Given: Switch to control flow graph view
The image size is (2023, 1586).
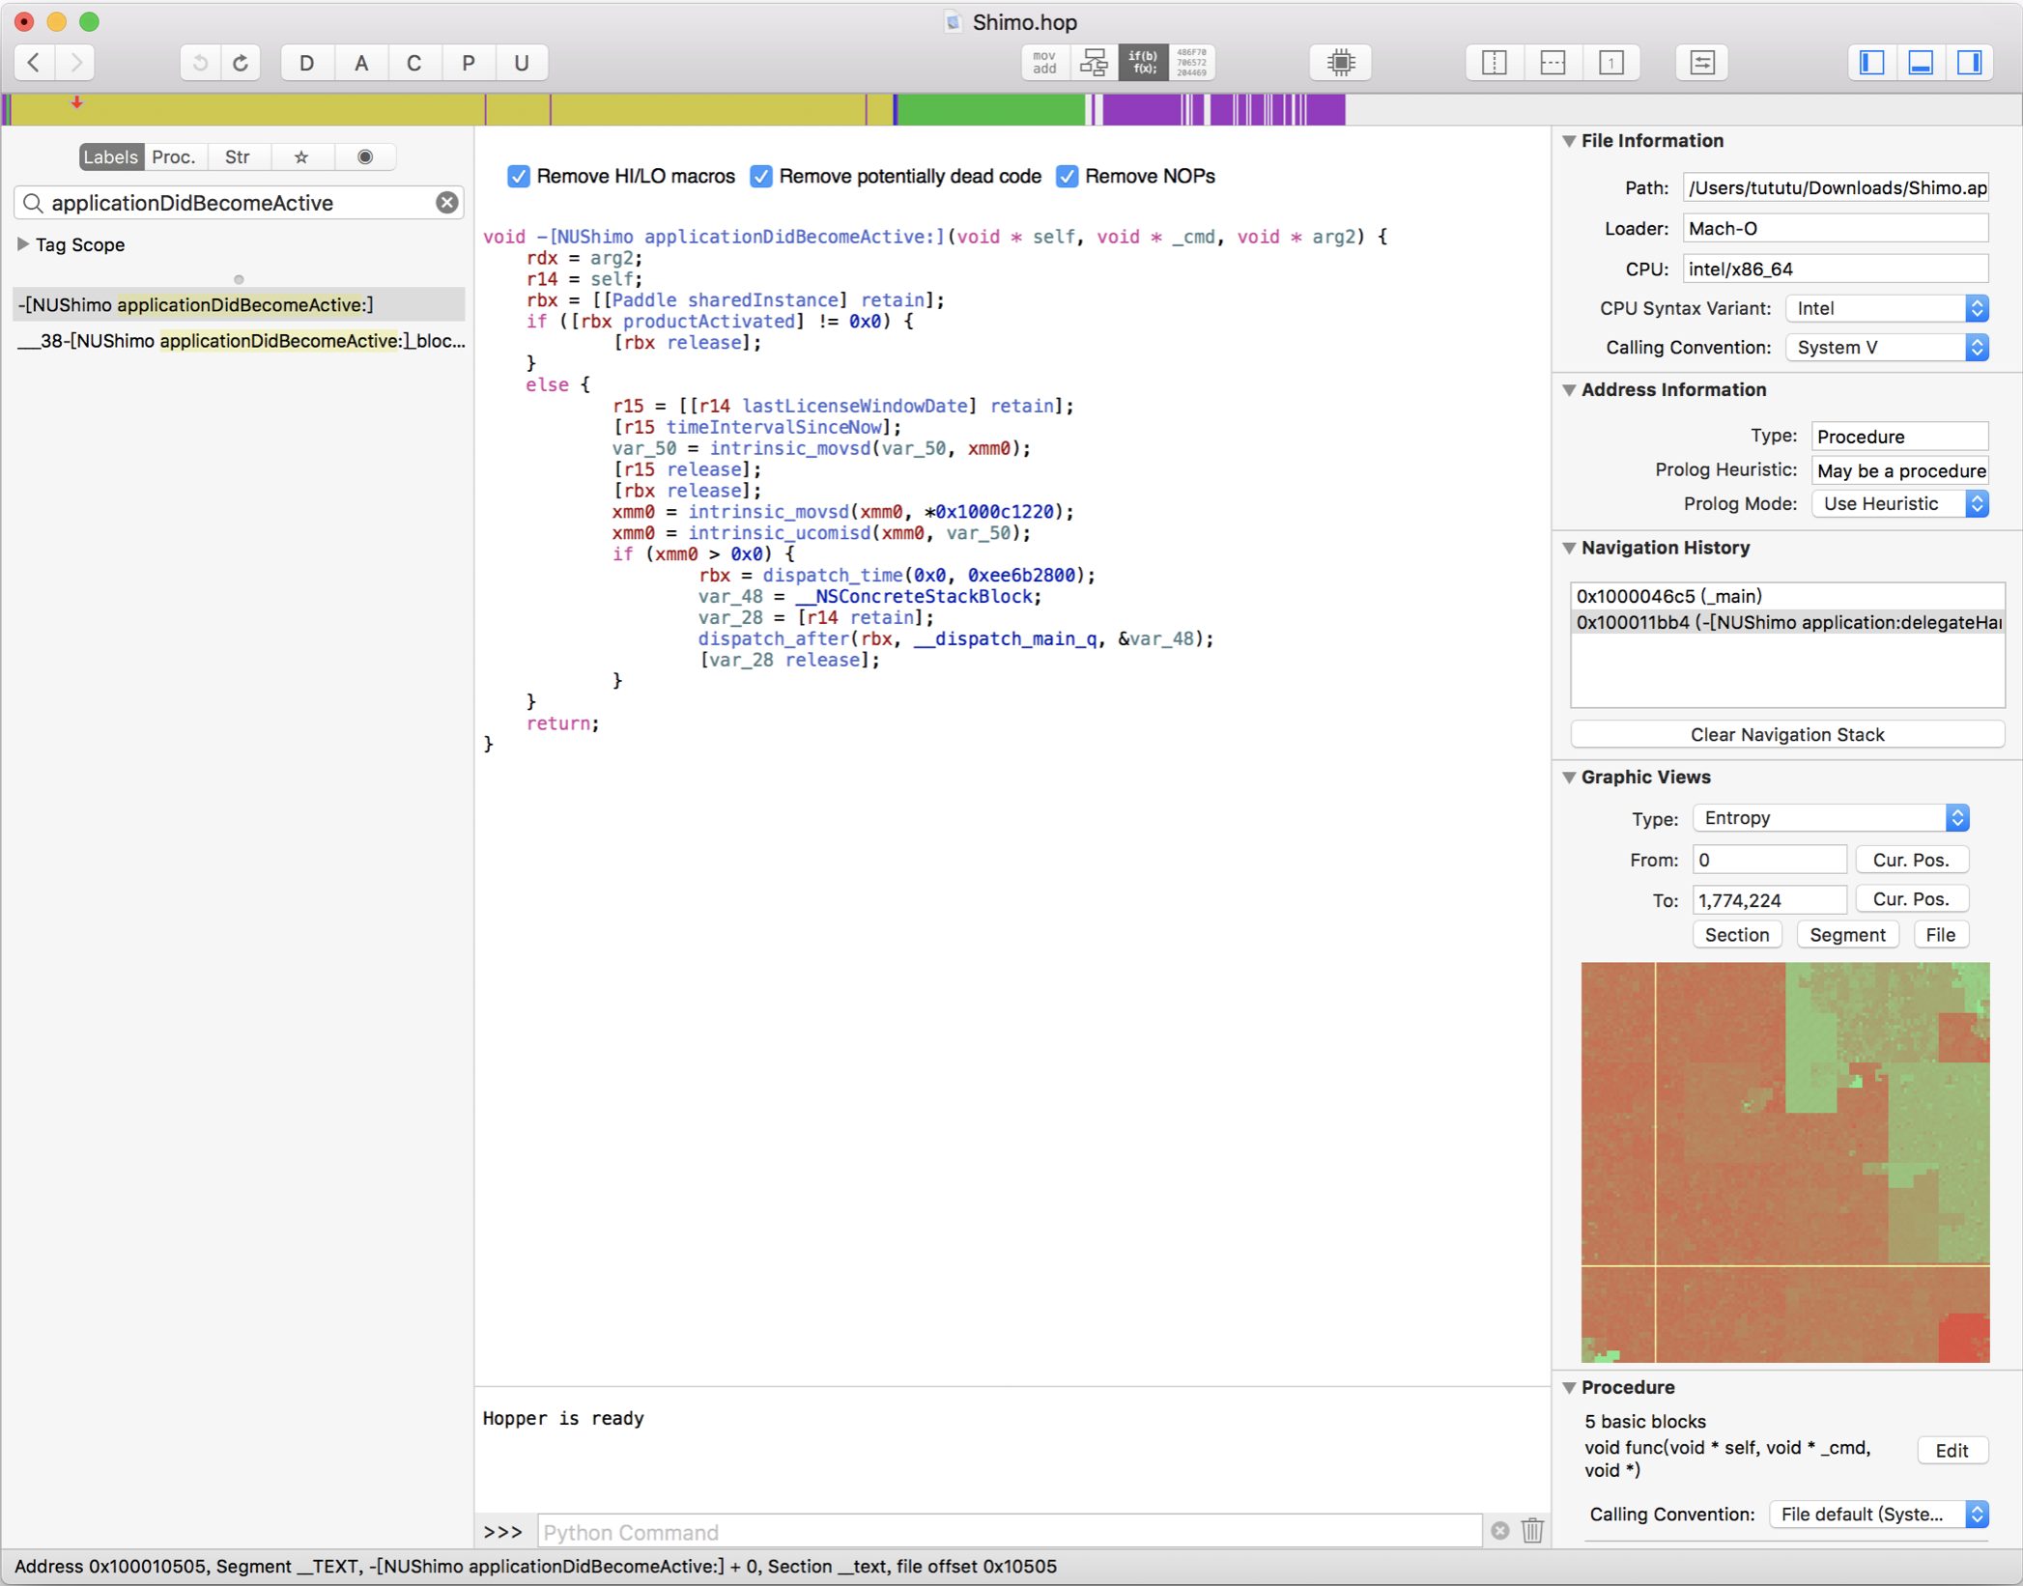Looking at the screenshot, I should [1095, 63].
